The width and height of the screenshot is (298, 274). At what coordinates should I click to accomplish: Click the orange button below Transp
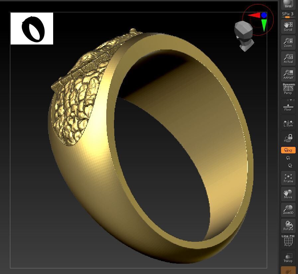pyautogui.click(x=288, y=270)
